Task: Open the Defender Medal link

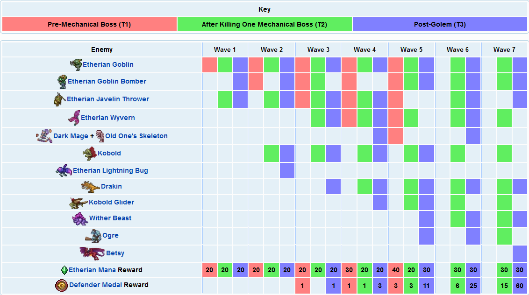Action: [95, 285]
